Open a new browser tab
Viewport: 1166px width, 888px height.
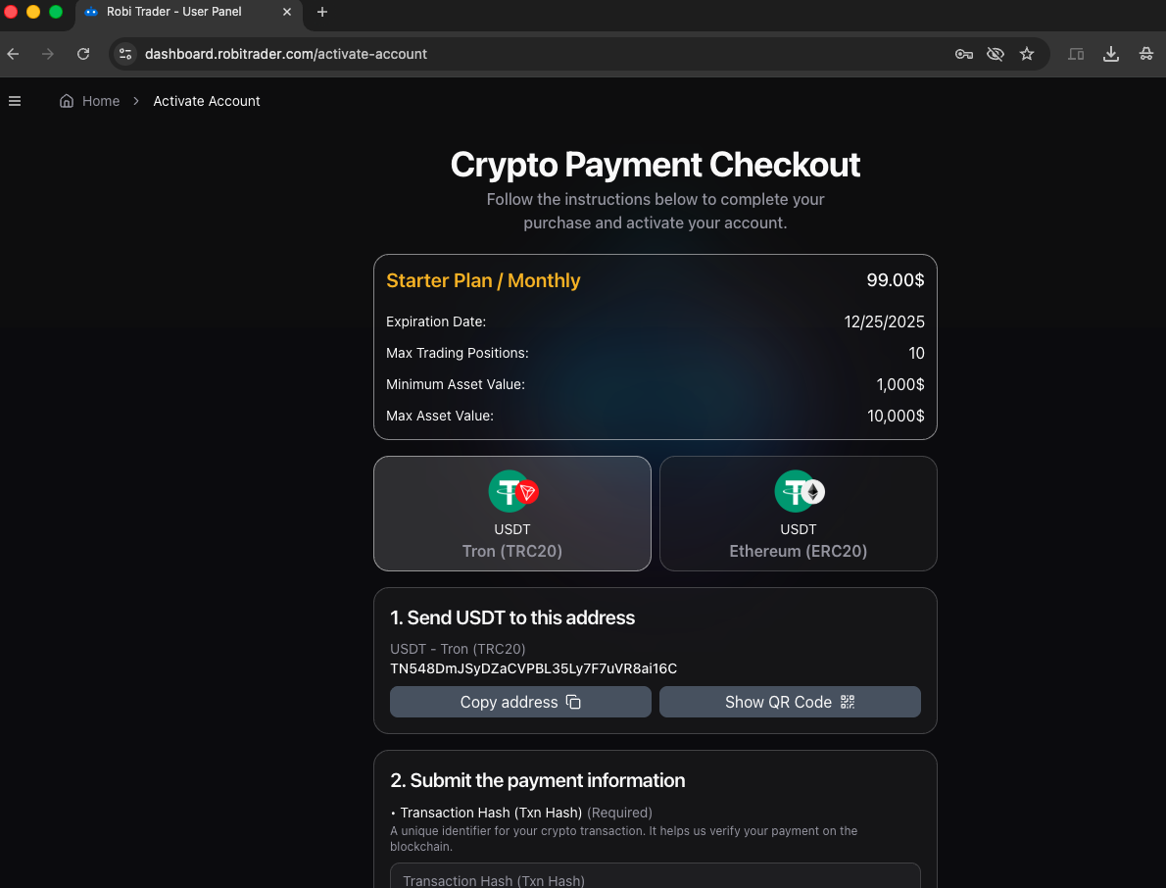click(322, 12)
